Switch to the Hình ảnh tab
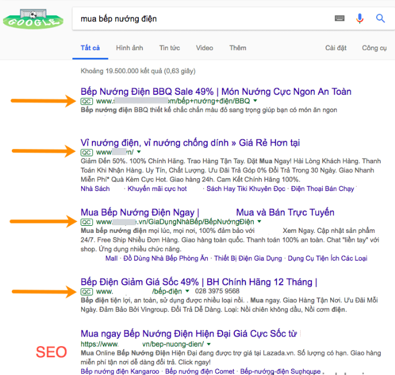This screenshot has width=395, height=375. [x=130, y=48]
